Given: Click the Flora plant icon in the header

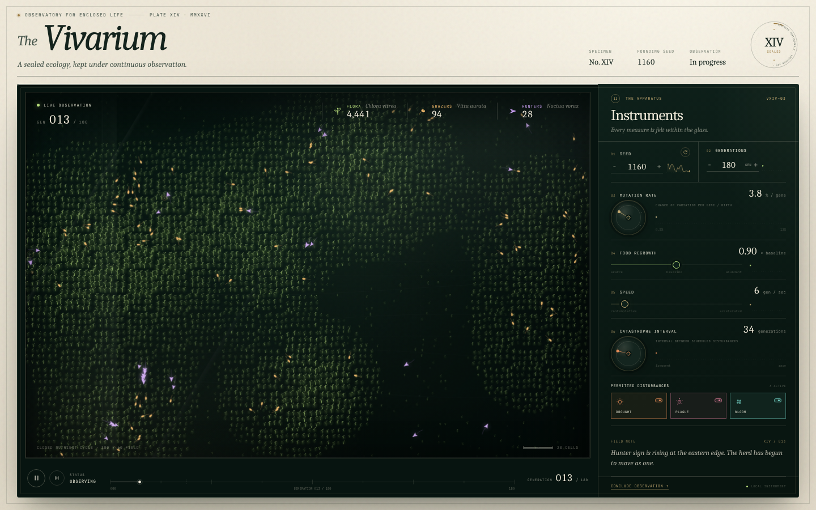Looking at the screenshot, I should [338, 110].
